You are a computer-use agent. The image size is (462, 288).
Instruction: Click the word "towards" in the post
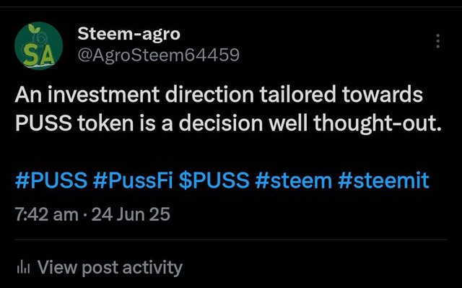tap(383, 95)
